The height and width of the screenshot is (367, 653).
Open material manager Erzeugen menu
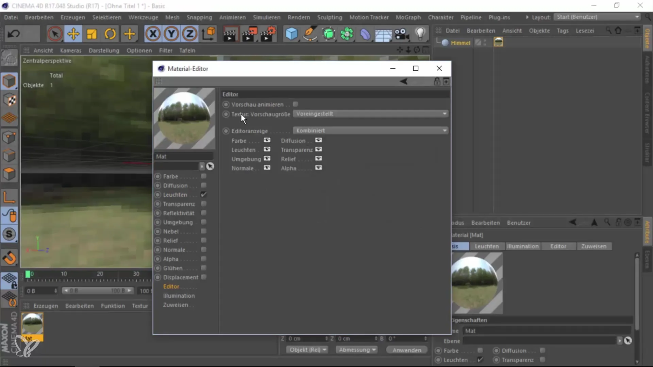pyautogui.click(x=46, y=306)
